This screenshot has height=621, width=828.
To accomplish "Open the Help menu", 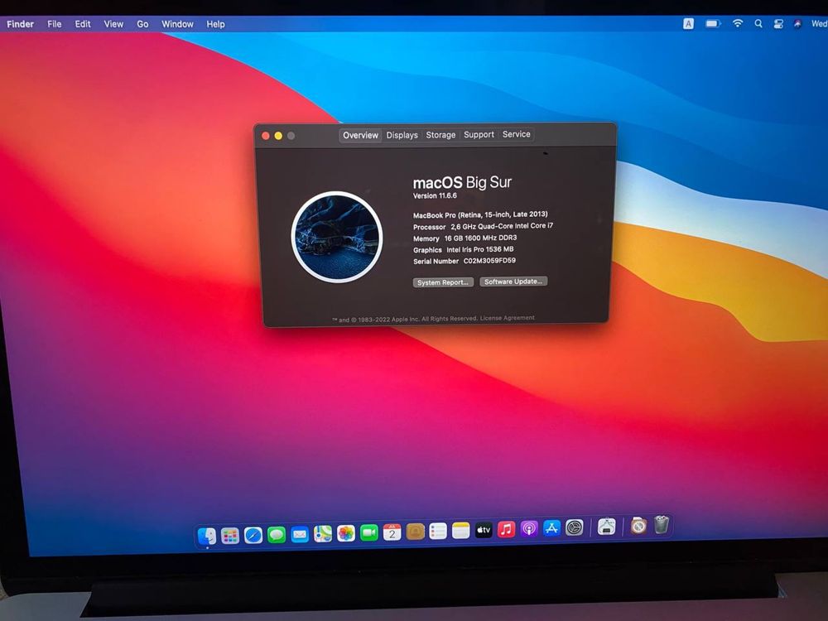I will point(215,24).
